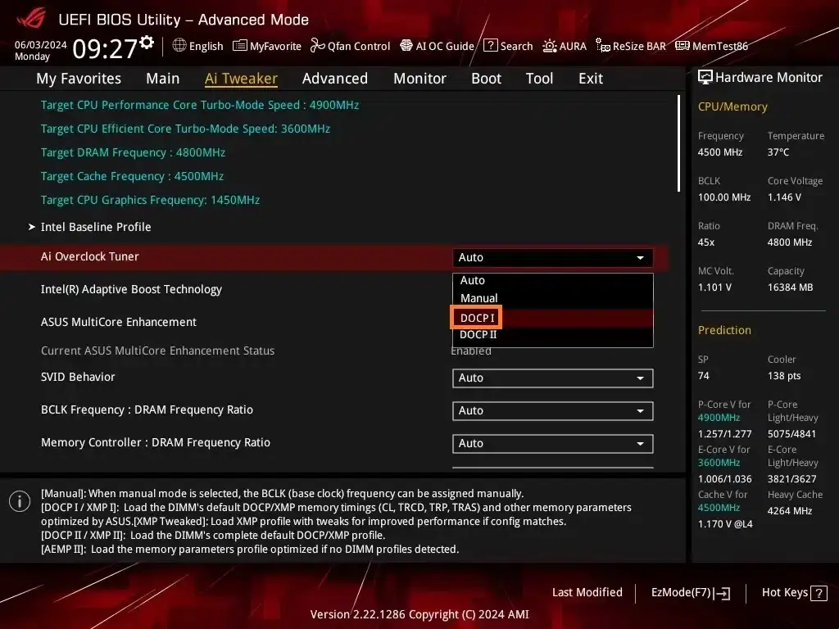Click the EzMode exit arrow icon

(722, 593)
